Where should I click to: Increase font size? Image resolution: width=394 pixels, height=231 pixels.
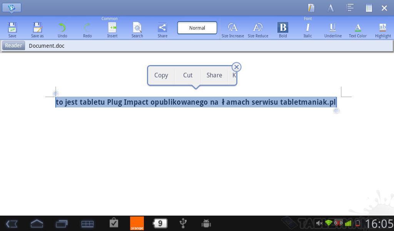(x=233, y=29)
